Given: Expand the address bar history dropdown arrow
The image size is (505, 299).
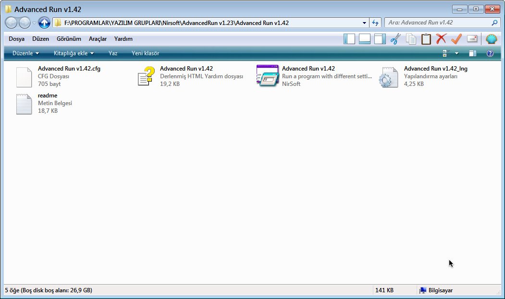Looking at the screenshot, I should pos(364,23).
